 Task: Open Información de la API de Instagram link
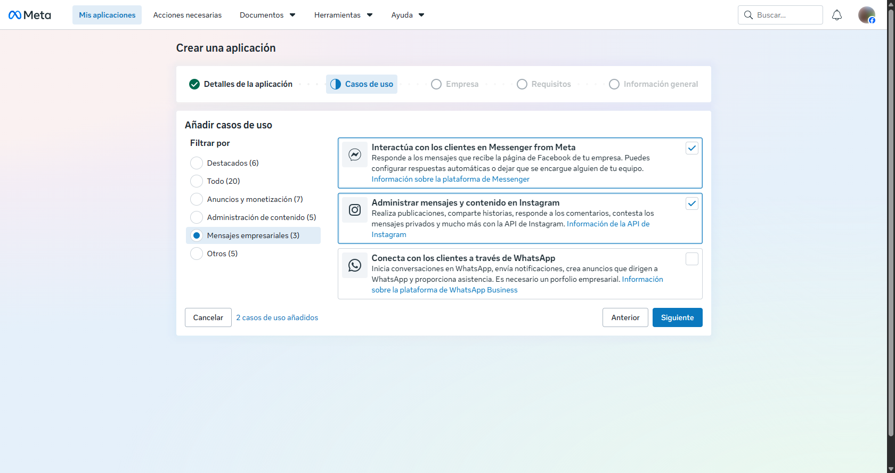pyautogui.click(x=608, y=224)
